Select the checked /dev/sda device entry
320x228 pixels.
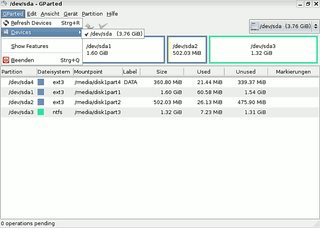coord(113,33)
